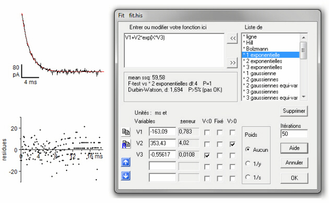
Task: Click the 'mean ssq: 59,58' result text
Action: [x=146, y=77]
